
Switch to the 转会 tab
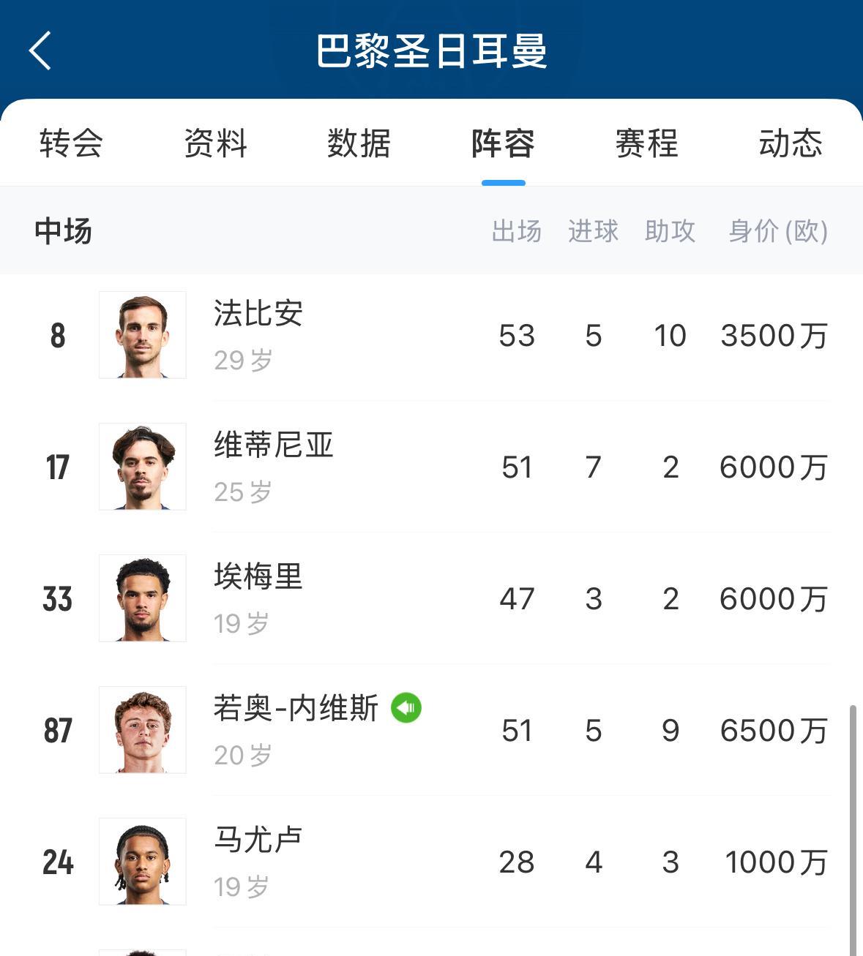[x=71, y=143]
